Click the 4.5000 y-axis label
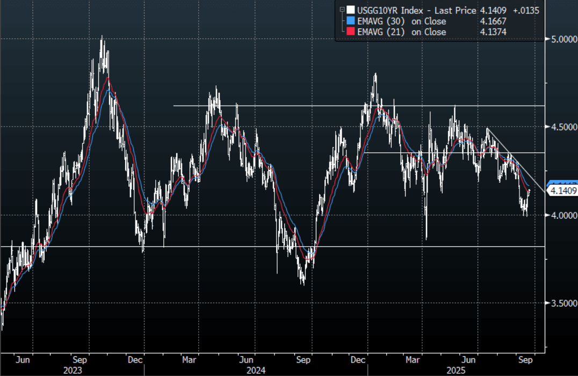The width and height of the screenshot is (578, 376). [x=562, y=127]
